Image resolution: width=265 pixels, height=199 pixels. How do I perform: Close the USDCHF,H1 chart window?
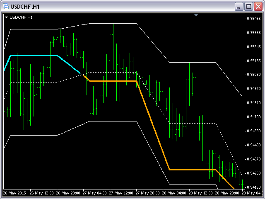pos(258,7)
